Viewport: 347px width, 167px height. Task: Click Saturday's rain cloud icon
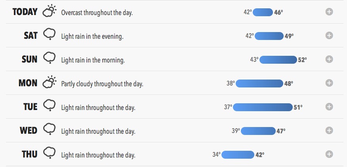pos(50,35)
